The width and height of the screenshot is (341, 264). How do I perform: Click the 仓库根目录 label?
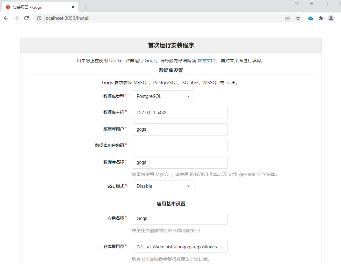(x=114, y=246)
